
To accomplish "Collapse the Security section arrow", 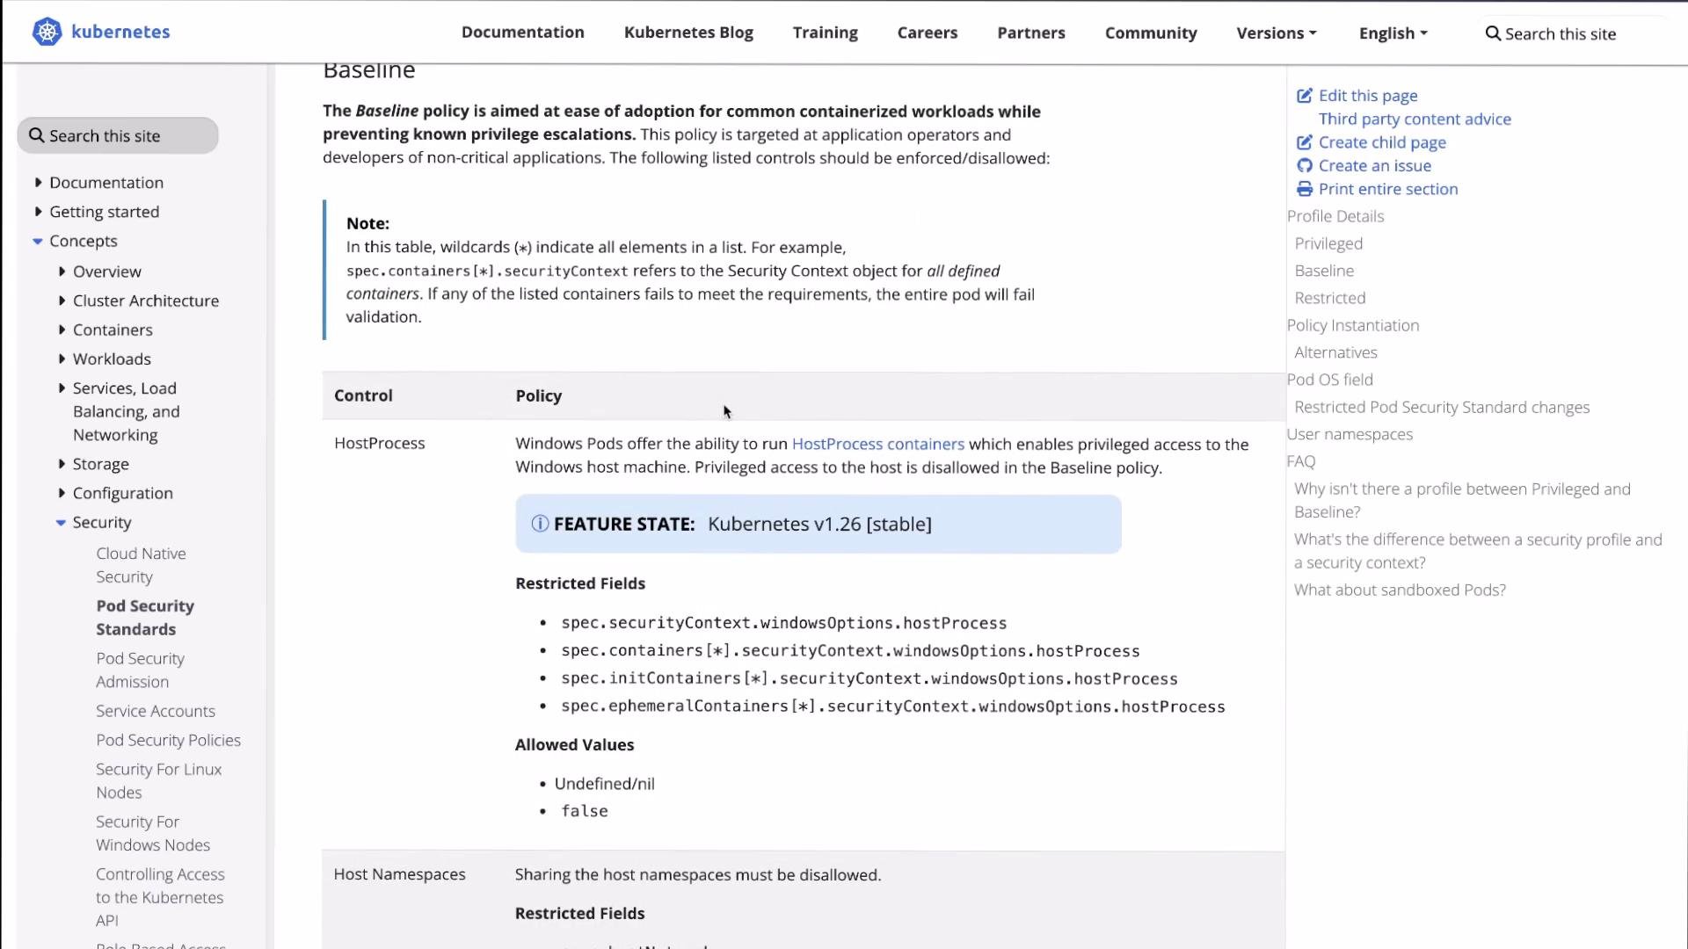I will point(61,523).
